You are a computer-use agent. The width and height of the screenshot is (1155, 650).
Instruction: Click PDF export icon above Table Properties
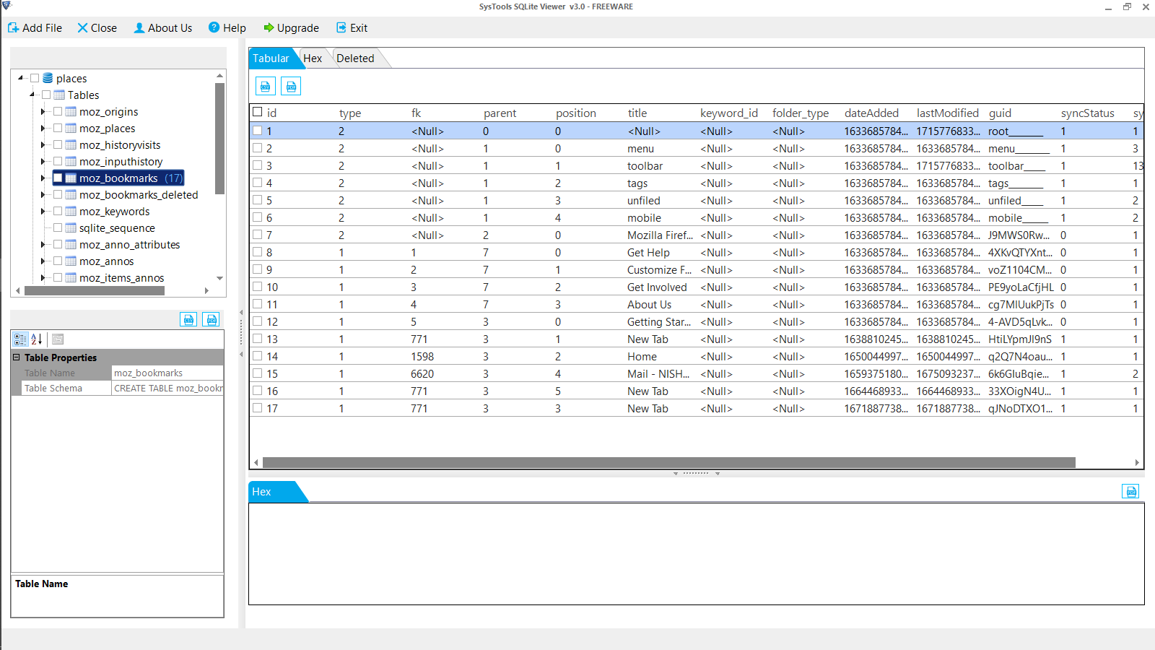(212, 319)
